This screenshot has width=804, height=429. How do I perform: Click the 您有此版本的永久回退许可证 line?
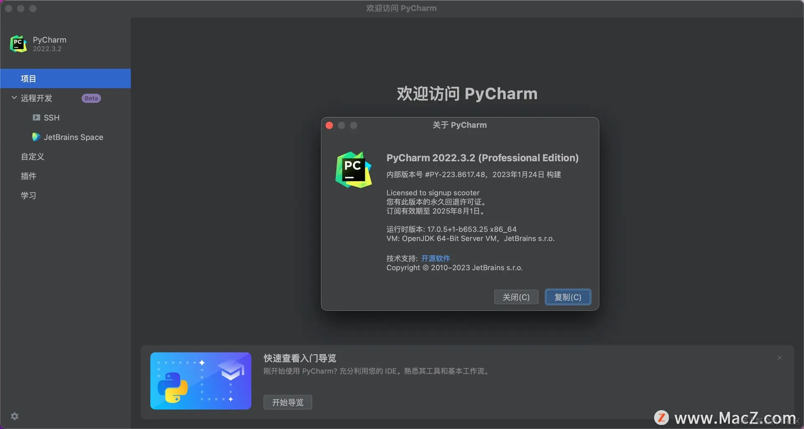pyautogui.click(x=435, y=202)
